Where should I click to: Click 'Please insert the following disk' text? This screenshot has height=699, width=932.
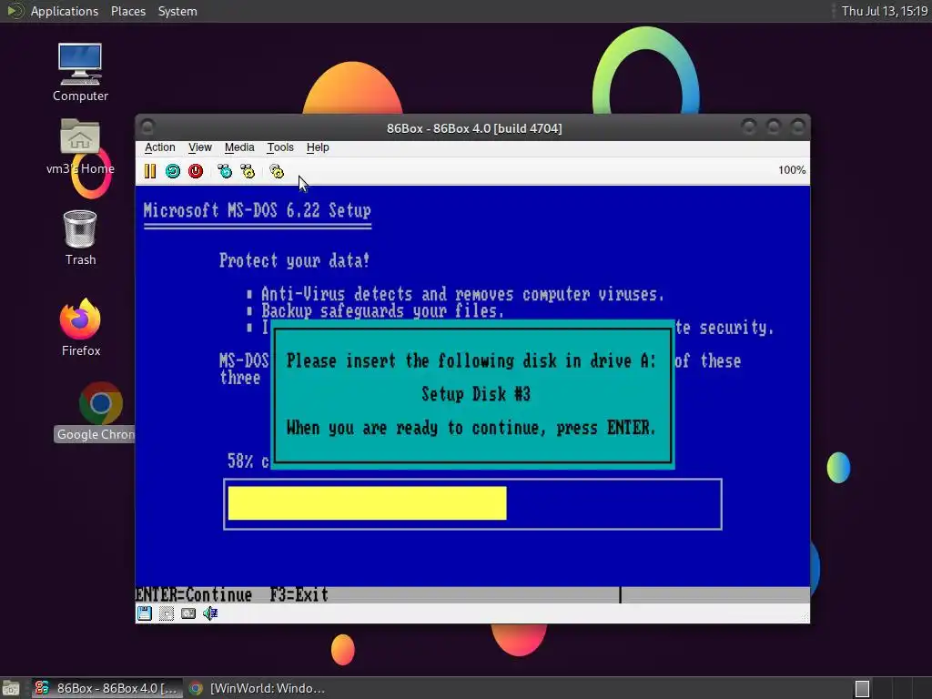tap(471, 360)
